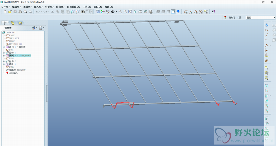
Task: Click the repaint screen icon
Action: pos(98,12)
